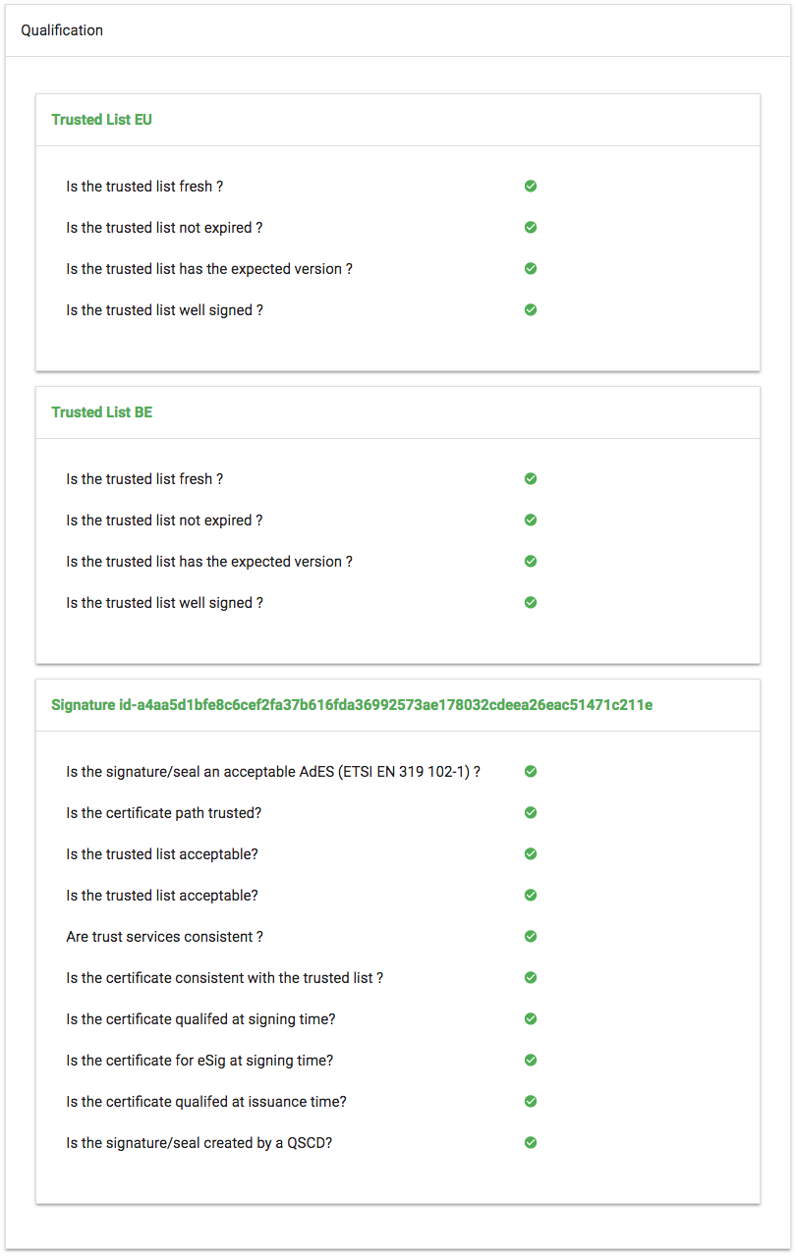Click check icon for acceptable AdES question

click(x=531, y=771)
